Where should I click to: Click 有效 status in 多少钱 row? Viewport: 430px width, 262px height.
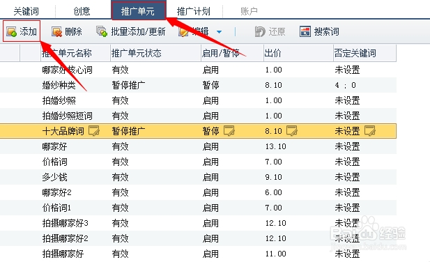(120, 177)
